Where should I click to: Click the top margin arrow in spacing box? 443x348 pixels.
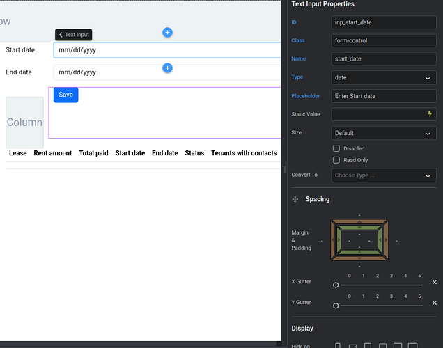pyautogui.click(x=359, y=222)
